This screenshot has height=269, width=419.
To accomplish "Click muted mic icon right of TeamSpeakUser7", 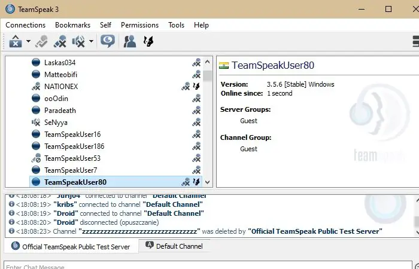I will pos(196,170).
